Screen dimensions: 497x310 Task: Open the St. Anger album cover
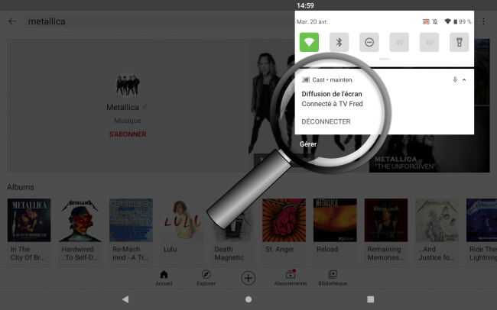point(284,220)
